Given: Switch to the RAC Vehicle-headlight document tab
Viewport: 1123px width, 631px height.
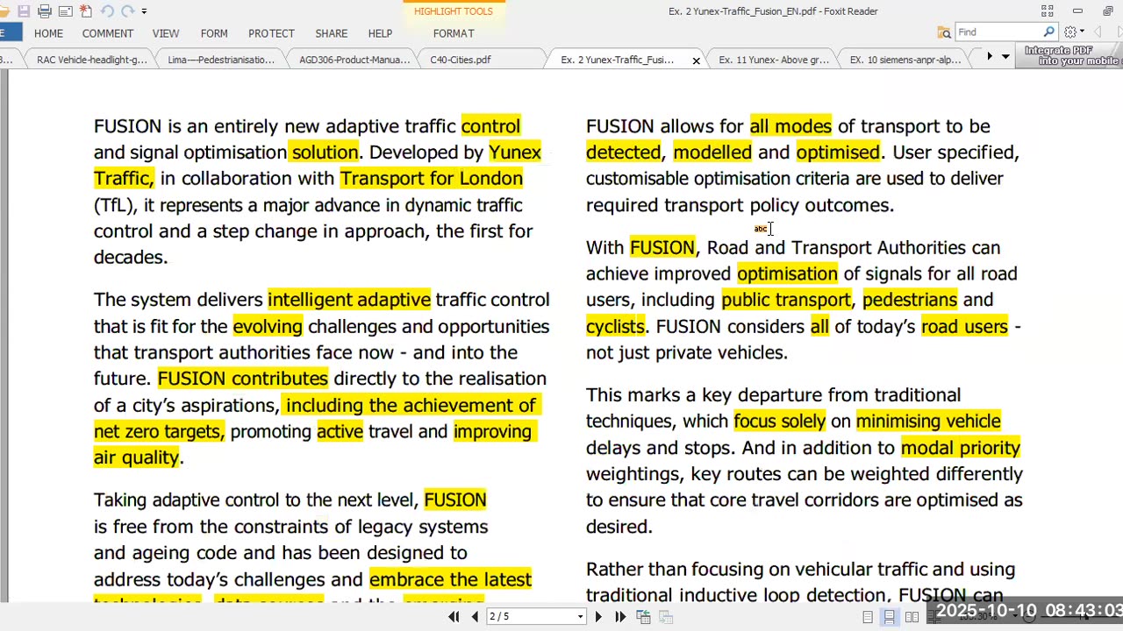Looking at the screenshot, I should click(x=92, y=60).
